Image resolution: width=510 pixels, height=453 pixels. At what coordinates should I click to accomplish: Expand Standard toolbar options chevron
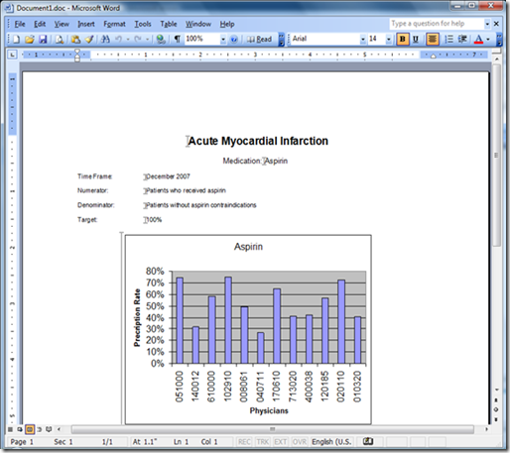(281, 40)
